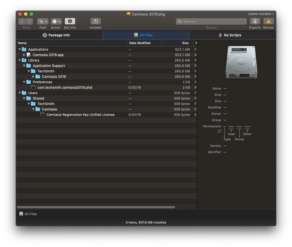
Task: Expand Camtasia 2019.app bundle
Action: click(24, 55)
